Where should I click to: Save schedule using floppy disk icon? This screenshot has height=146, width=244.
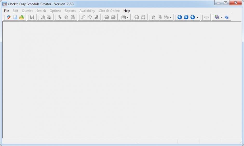point(32,17)
